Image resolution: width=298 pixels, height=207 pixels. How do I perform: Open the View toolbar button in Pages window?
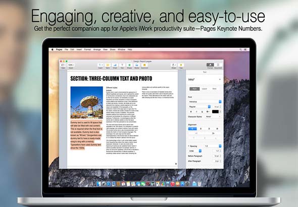(x=63, y=65)
